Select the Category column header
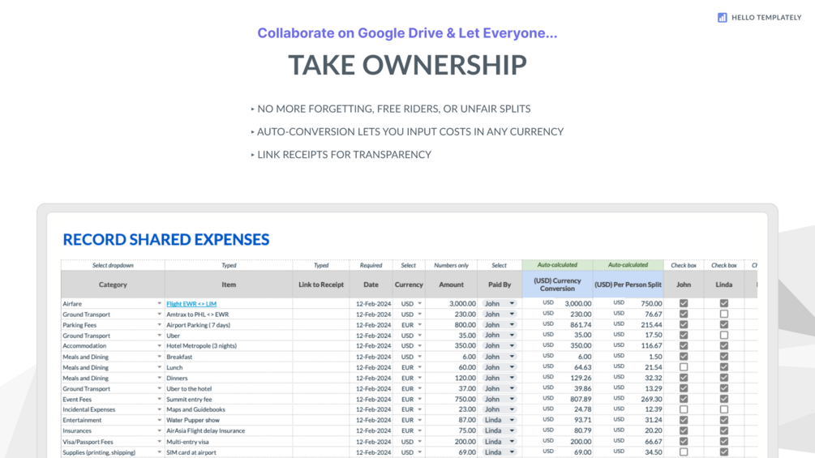The image size is (815, 458). [113, 285]
